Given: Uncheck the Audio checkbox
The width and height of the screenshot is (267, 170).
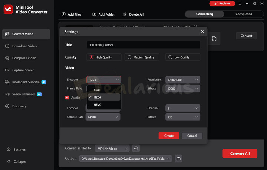Looking at the screenshot, I should click(x=67, y=97).
